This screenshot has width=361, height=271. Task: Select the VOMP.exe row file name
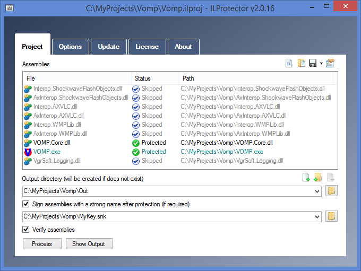(47, 152)
